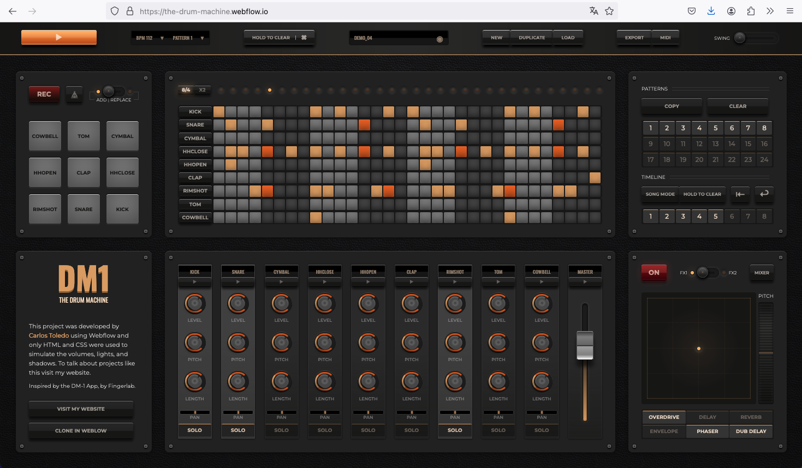Click the timeline return arrow icon

(764, 194)
